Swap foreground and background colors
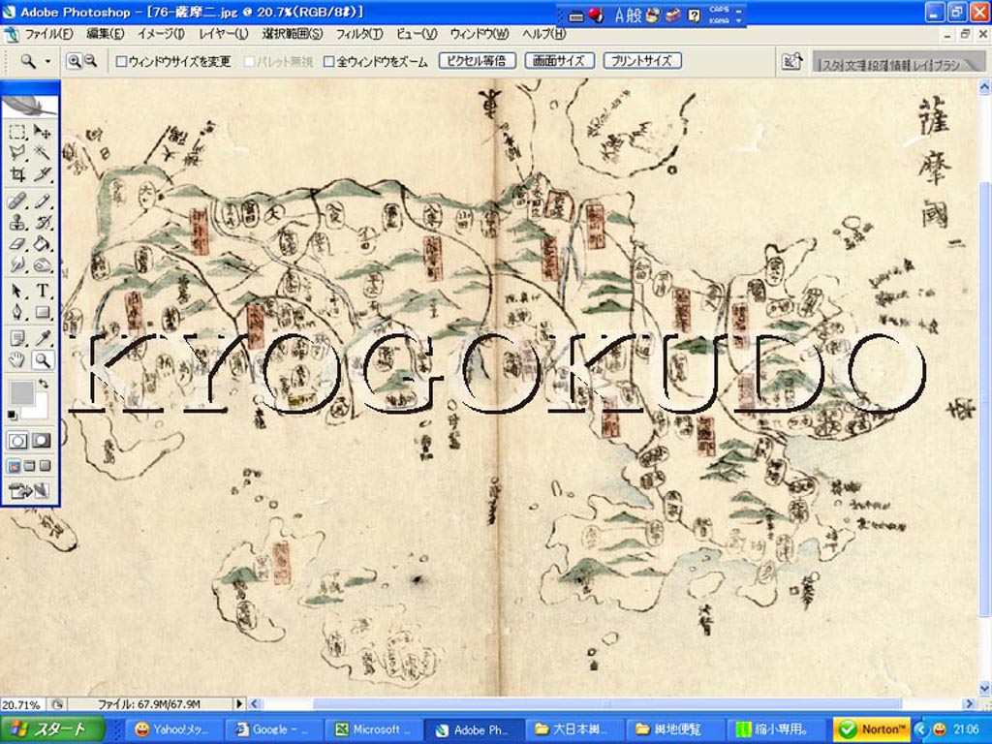 (43, 384)
